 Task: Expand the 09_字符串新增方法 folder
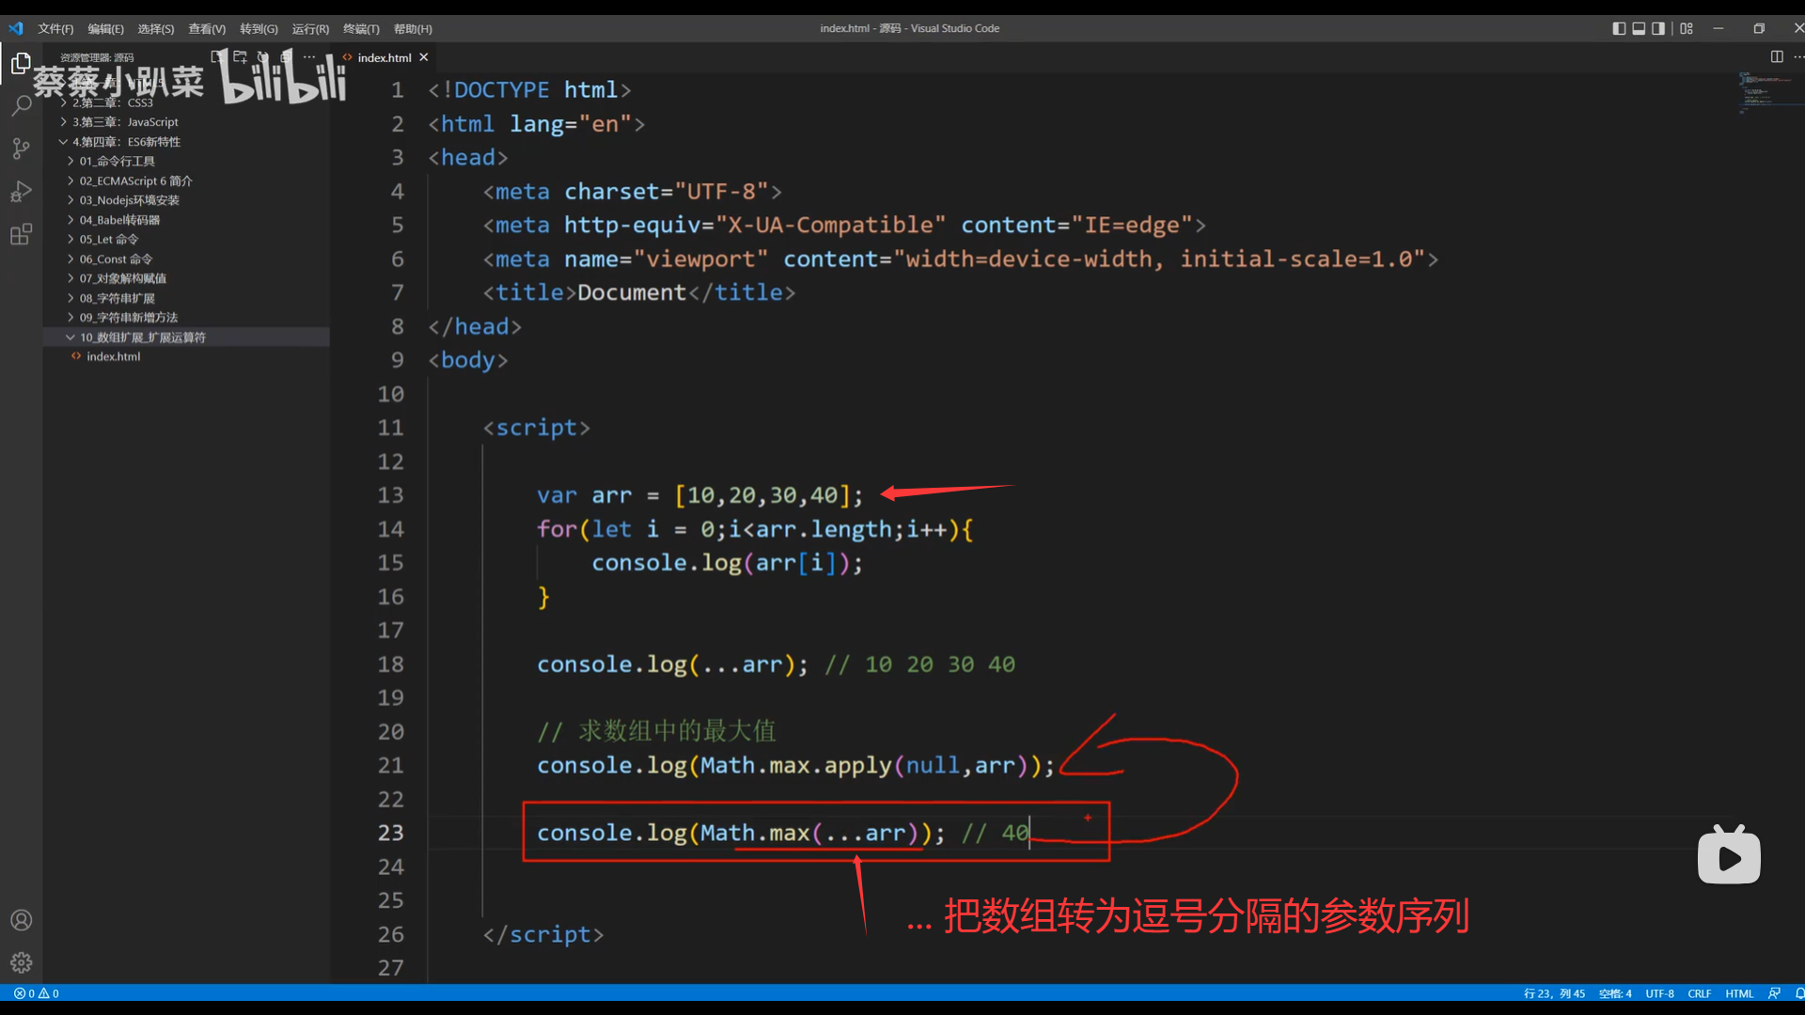click(128, 318)
